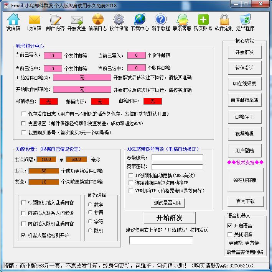Click the 软件定制 padlock icon
This screenshot has width=272, height=272.
point(224,20)
